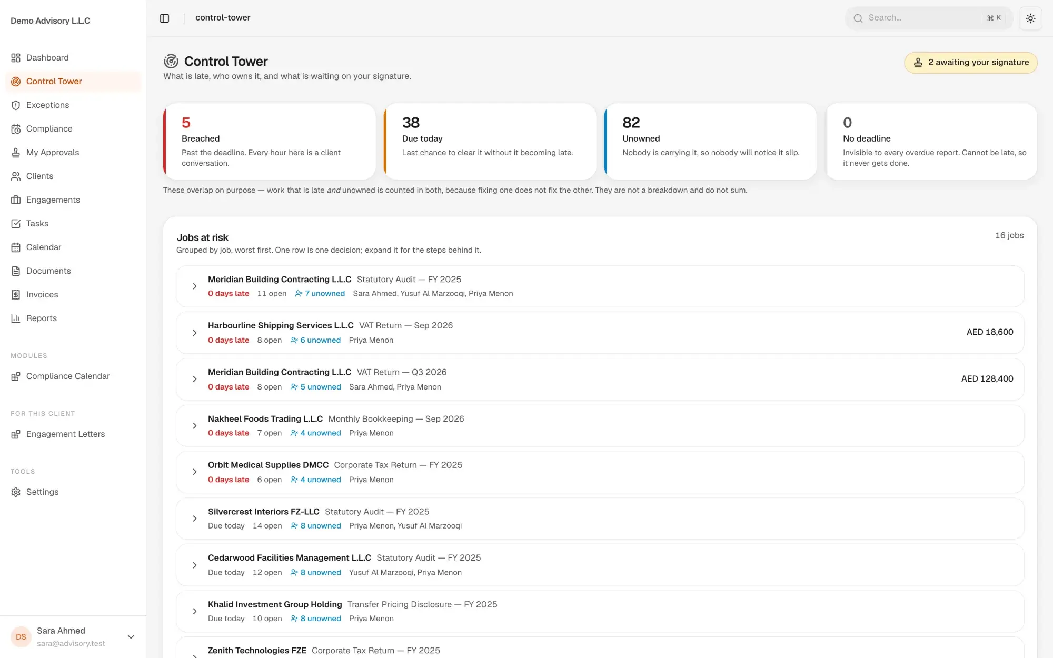Expand Cedarwood Facilities Management audit row
The width and height of the screenshot is (1053, 658).
point(195,565)
